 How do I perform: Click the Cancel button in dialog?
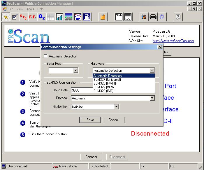click(113, 120)
